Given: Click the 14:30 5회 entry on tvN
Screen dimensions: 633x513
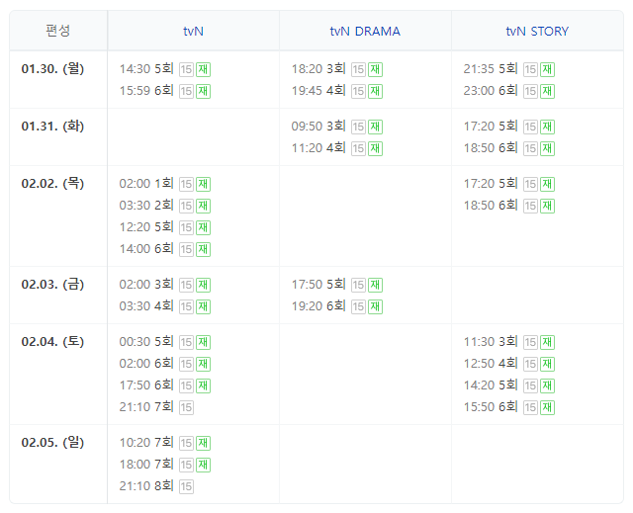Looking at the screenshot, I should point(146,69).
